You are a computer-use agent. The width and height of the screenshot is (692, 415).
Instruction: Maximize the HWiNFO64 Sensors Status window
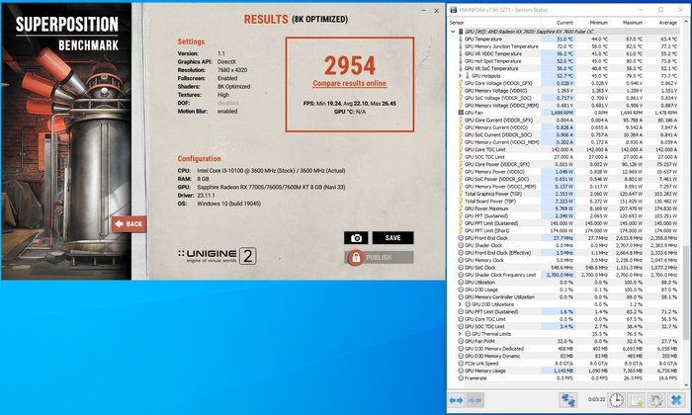(x=660, y=10)
